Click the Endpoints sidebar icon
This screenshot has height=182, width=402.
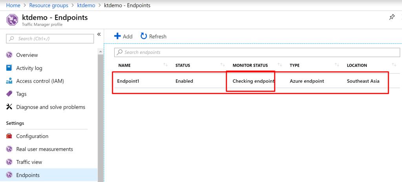[x=9, y=175]
